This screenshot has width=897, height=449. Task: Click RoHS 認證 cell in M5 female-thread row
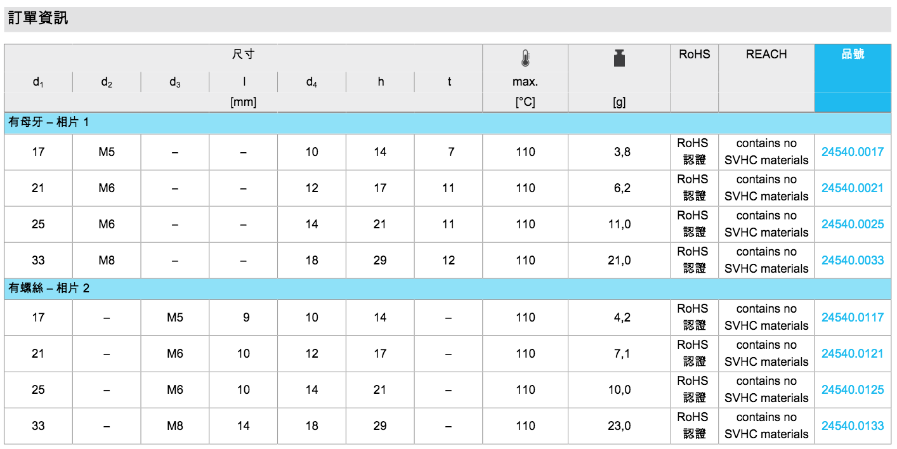[694, 152]
